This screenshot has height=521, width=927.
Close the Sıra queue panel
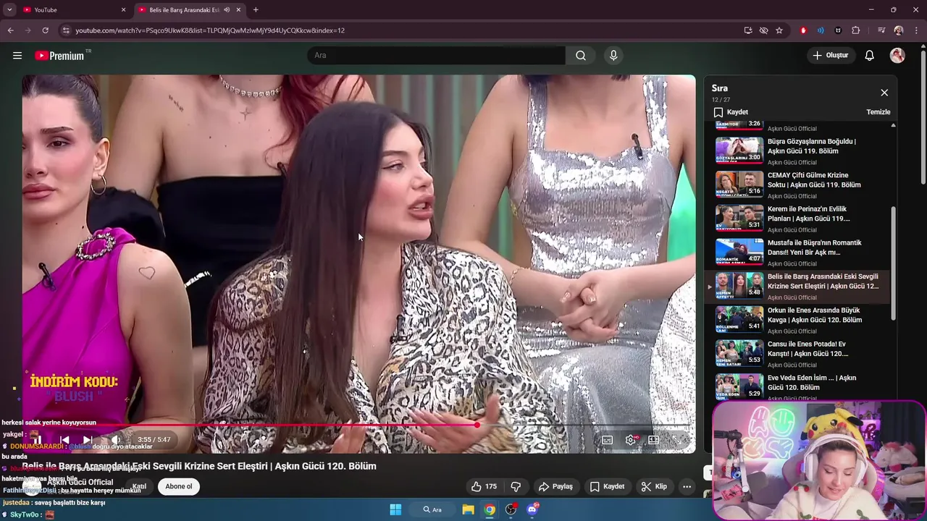pos(884,93)
